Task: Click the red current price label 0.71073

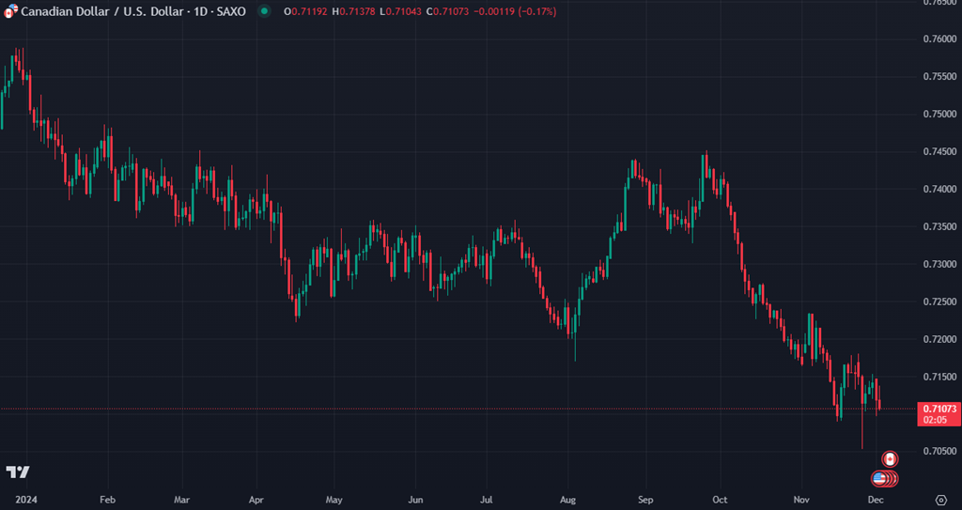Action: click(x=939, y=410)
